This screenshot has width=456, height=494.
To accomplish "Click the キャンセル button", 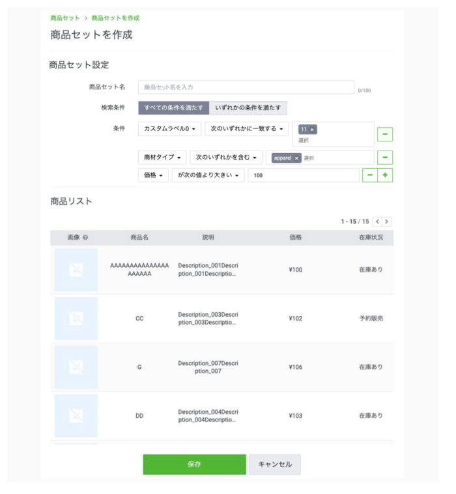I will click(275, 465).
